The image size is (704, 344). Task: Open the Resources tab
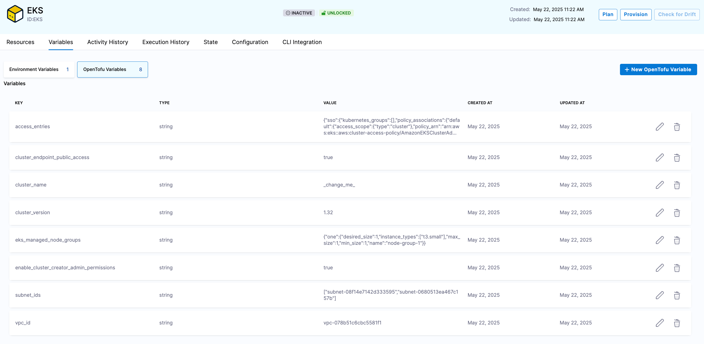tap(20, 42)
